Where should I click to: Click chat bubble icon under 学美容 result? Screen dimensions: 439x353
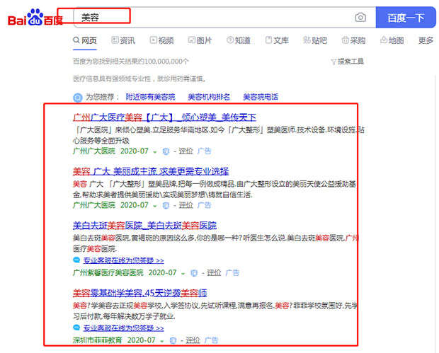click(x=76, y=328)
